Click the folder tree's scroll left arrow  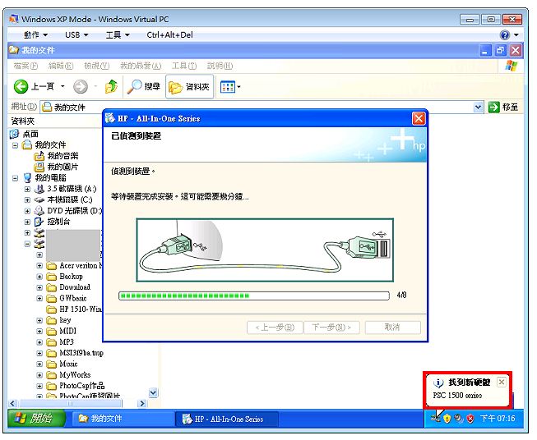12,403
